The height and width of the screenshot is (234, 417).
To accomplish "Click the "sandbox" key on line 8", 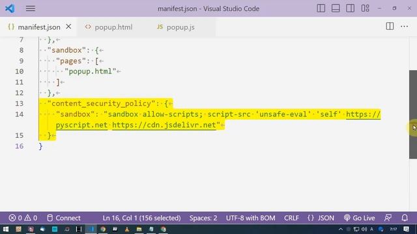I will (x=66, y=50).
